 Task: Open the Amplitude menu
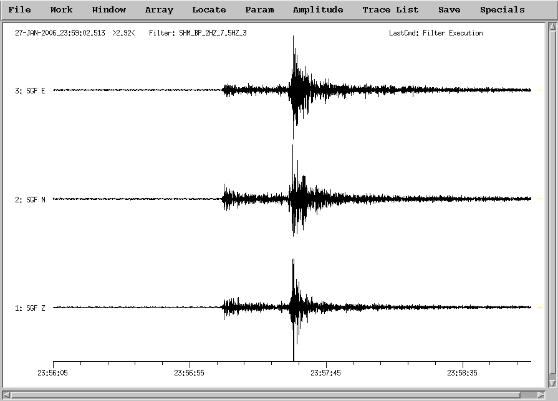318,9
